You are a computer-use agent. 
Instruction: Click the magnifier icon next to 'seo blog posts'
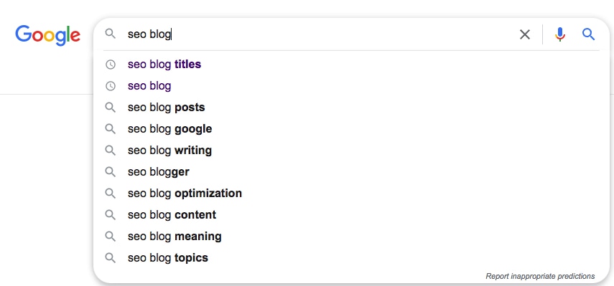[x=111, y=108]
